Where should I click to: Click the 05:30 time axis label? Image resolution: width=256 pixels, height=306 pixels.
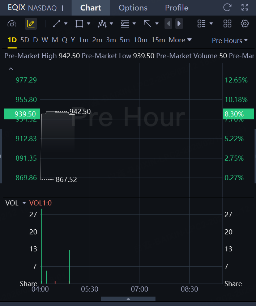tap(90, 289)
